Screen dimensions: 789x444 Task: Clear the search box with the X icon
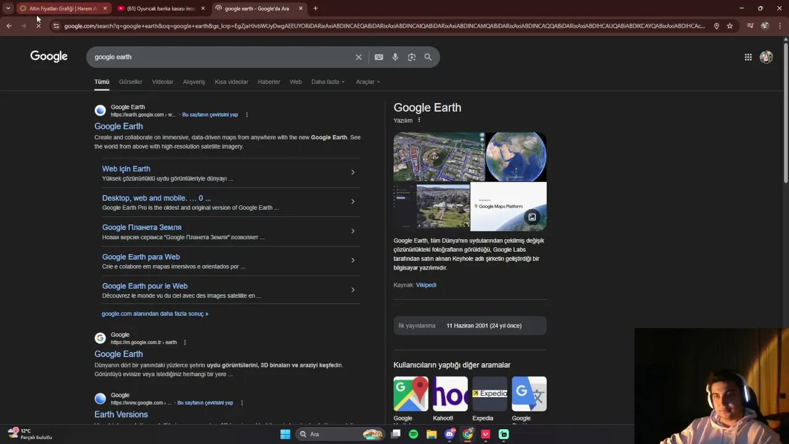pyautogui.click(x=359, y=57)
